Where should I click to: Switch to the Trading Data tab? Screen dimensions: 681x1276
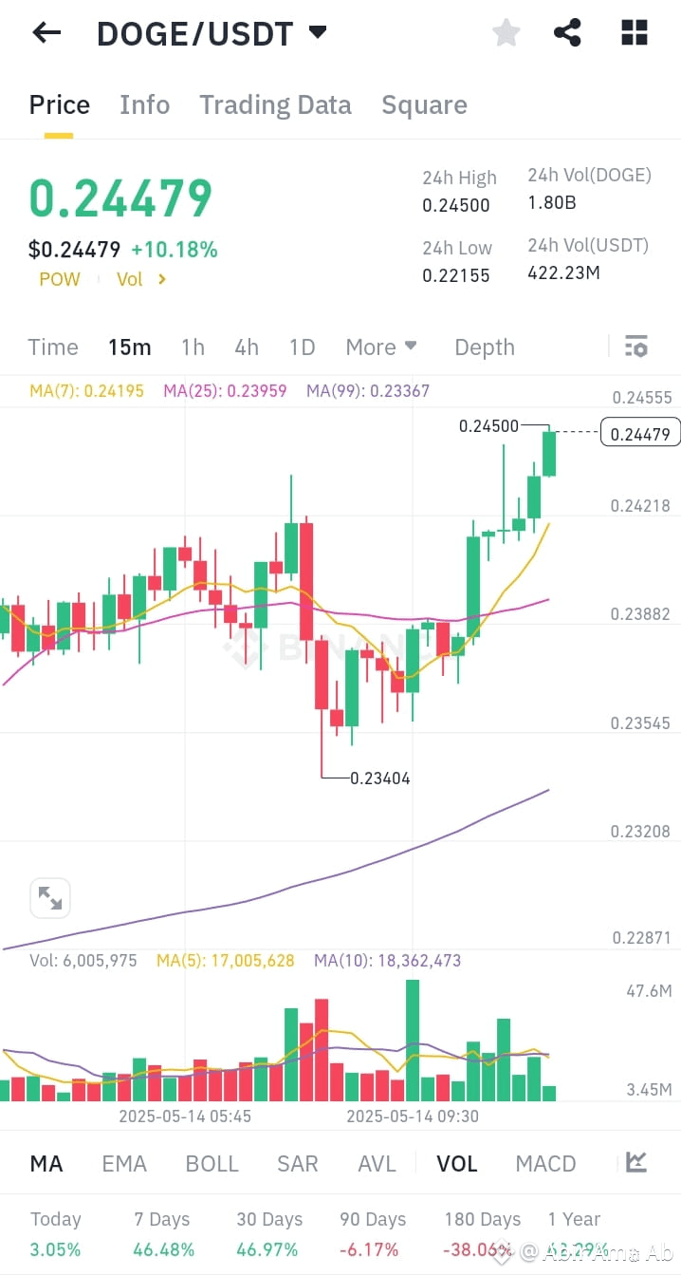(x=275, y=104)
